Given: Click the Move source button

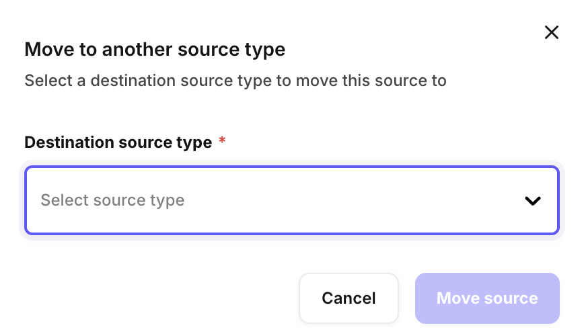Looking at the screenshot, I should click(x=487, y=298).
